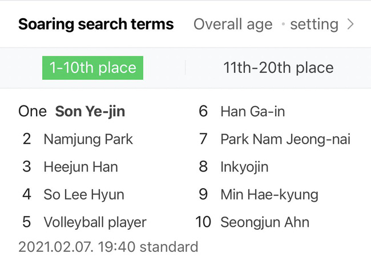371x261 pixels.
Task: Switch to the 1-10th place tab
Action: tap(92, 68)
